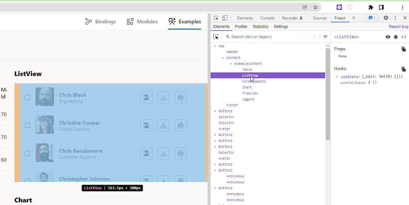
Task: Go to the Modules navigation item
Action: coord(142,22)
